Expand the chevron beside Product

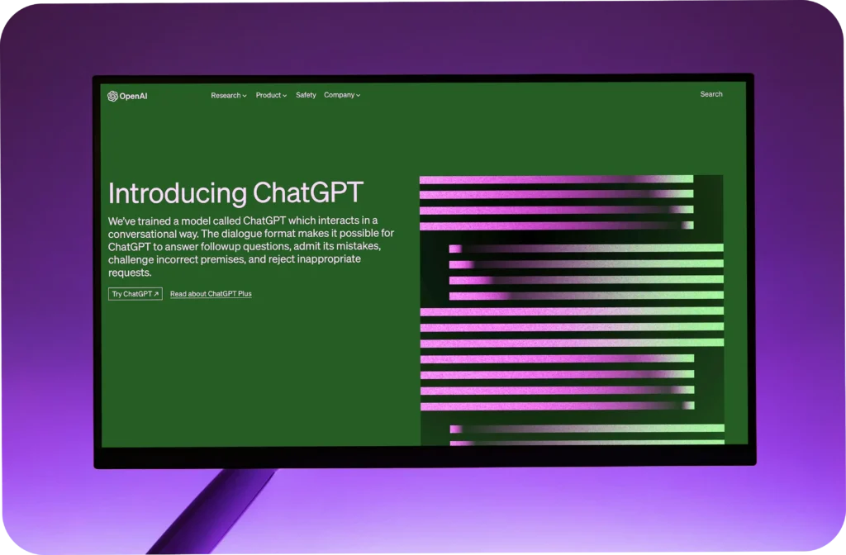coord(285,96)
